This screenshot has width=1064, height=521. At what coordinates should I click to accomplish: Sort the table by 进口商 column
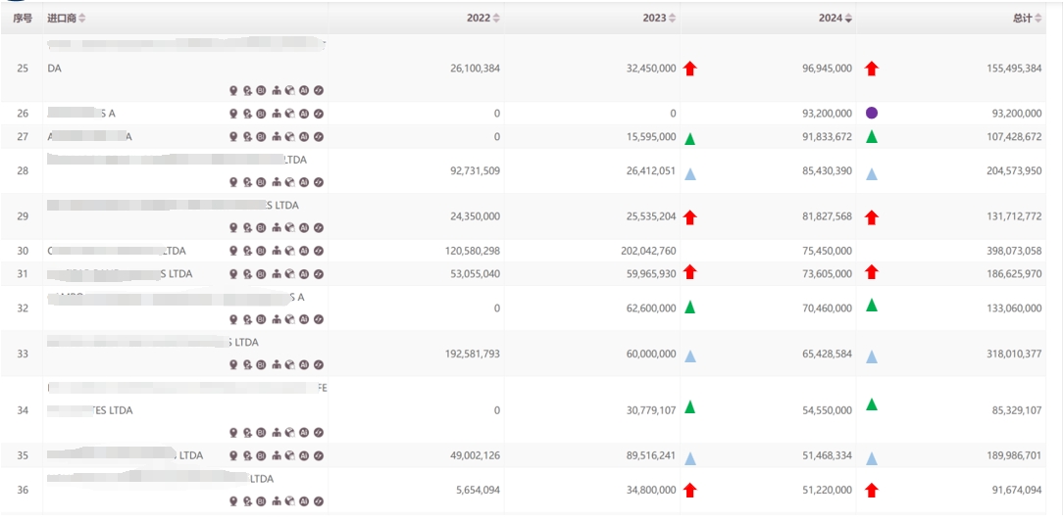click(x=82, y=19)
